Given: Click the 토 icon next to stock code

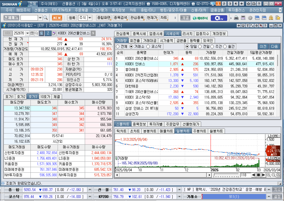Looking at the screenshot, I should [x=42, y=33].
